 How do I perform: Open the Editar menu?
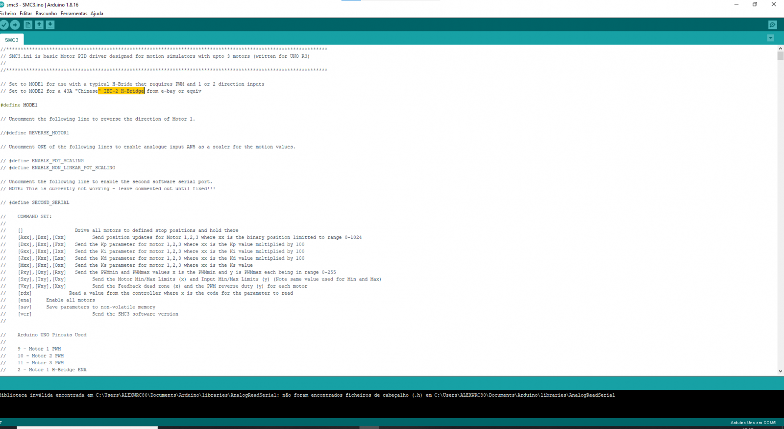pyautogui.click(x=25, y=13)
